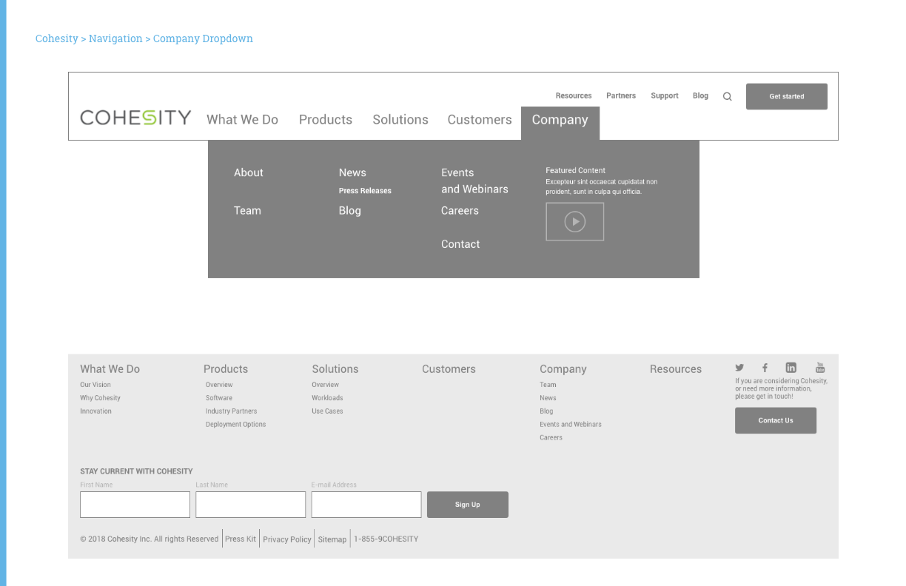
Task: Open footer Products heading
Action: (226, 369)
